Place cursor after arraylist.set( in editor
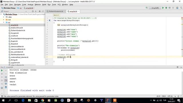This screenshot has width=183, height=103. click(x=71, y=57)
